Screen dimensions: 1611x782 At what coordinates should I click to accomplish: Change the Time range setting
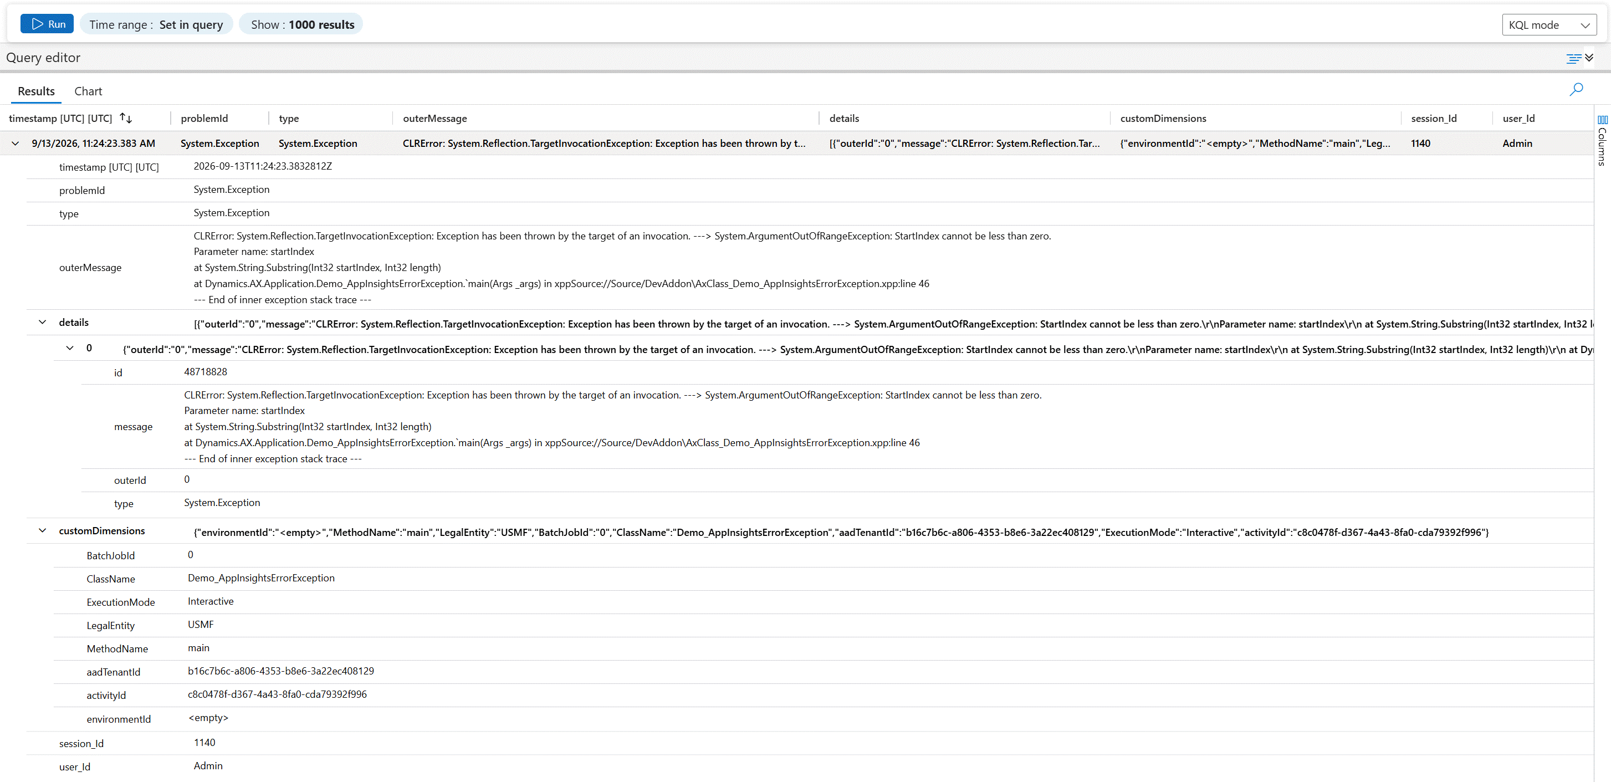click(156, 24)
